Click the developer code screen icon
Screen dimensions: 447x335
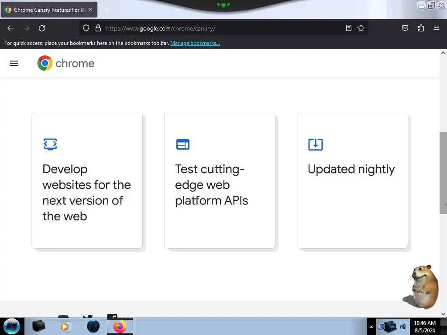tap(50, 144)
